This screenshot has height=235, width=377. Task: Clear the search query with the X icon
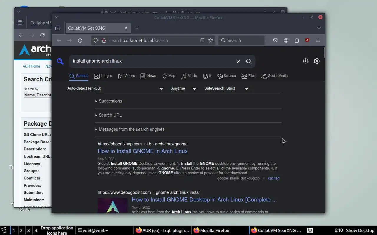[239, 61]
